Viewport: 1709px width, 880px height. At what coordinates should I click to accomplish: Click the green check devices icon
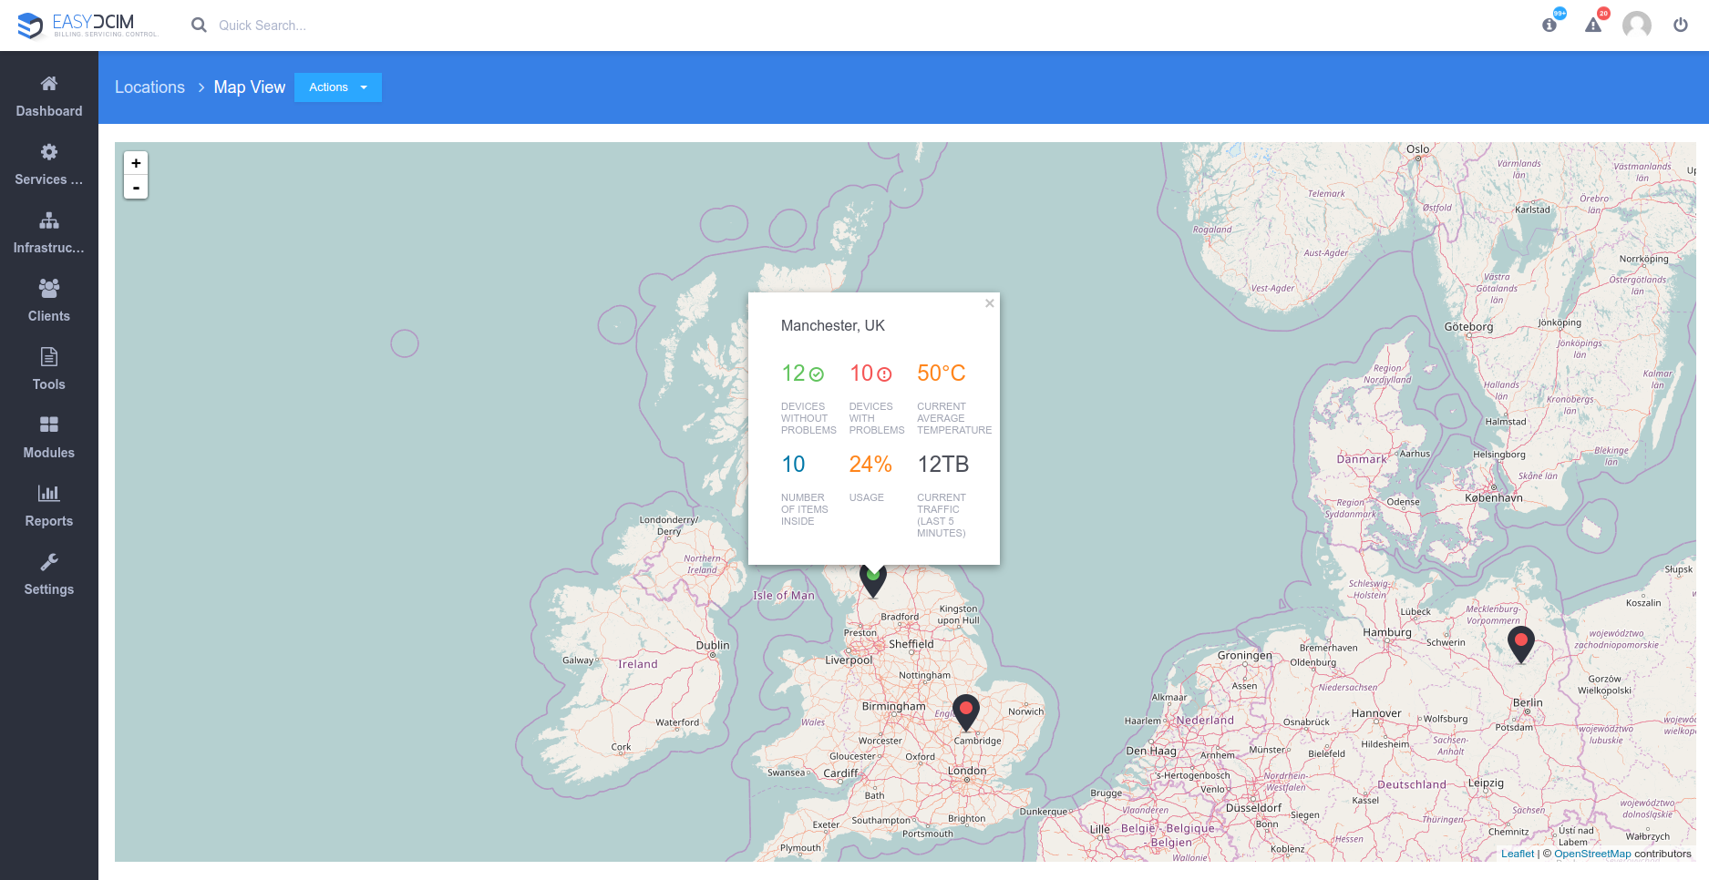pyautogui.click(x=817, y=374)
